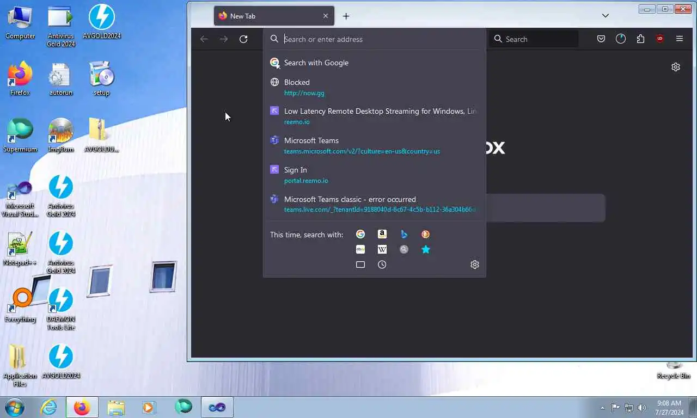
Task: Click the taskbar clock showing 9:08 AM
Action: (670, 408)
